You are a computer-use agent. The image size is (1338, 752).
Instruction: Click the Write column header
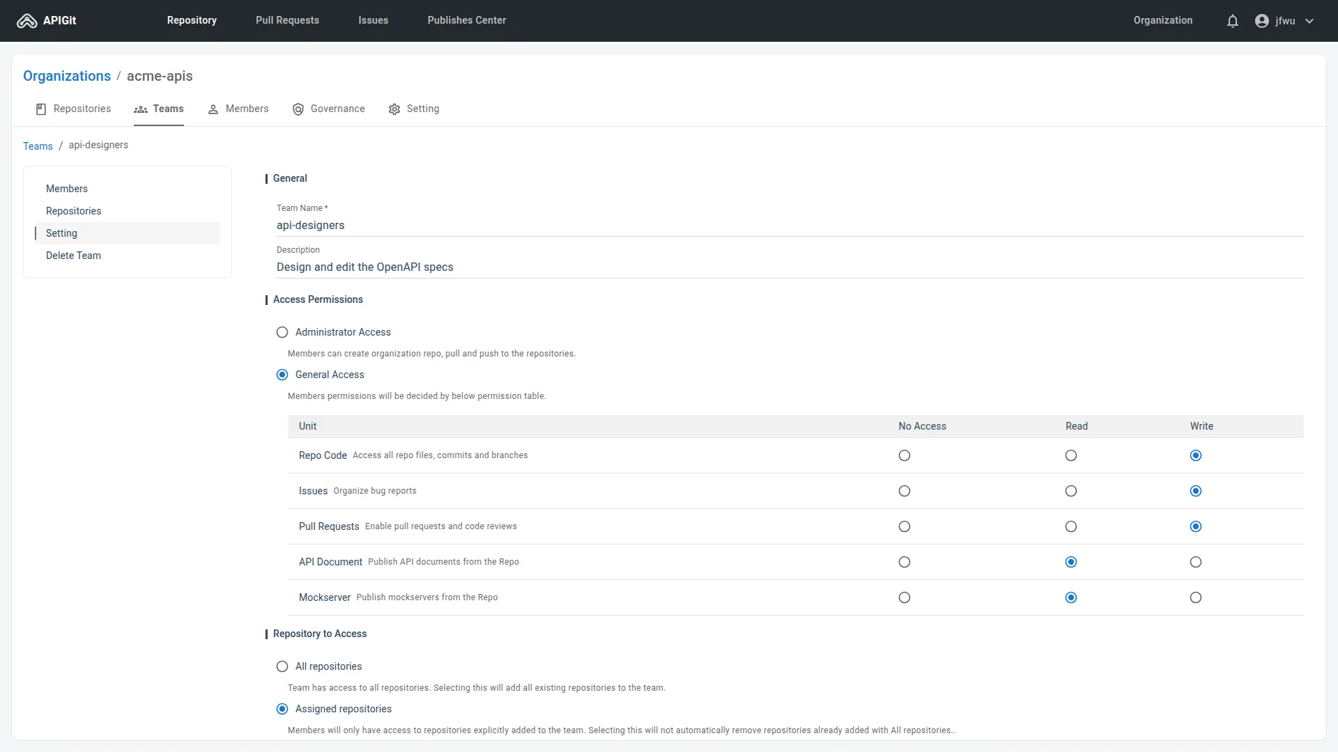point(1201,426)
